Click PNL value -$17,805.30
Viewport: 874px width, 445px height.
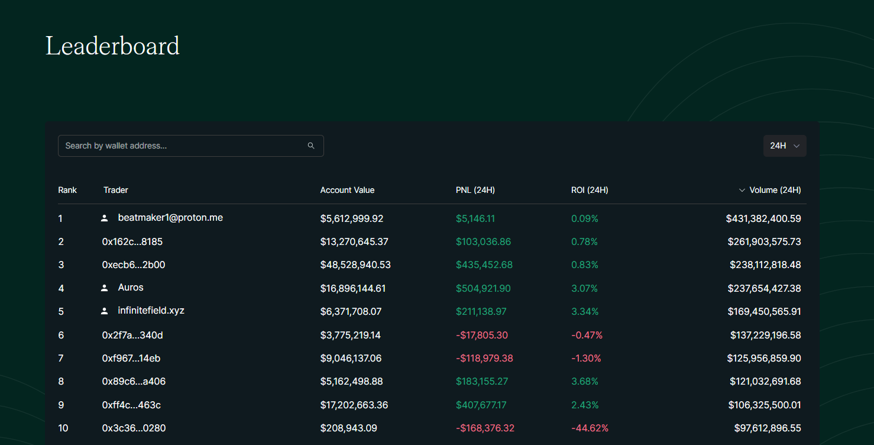pos(482,335)
